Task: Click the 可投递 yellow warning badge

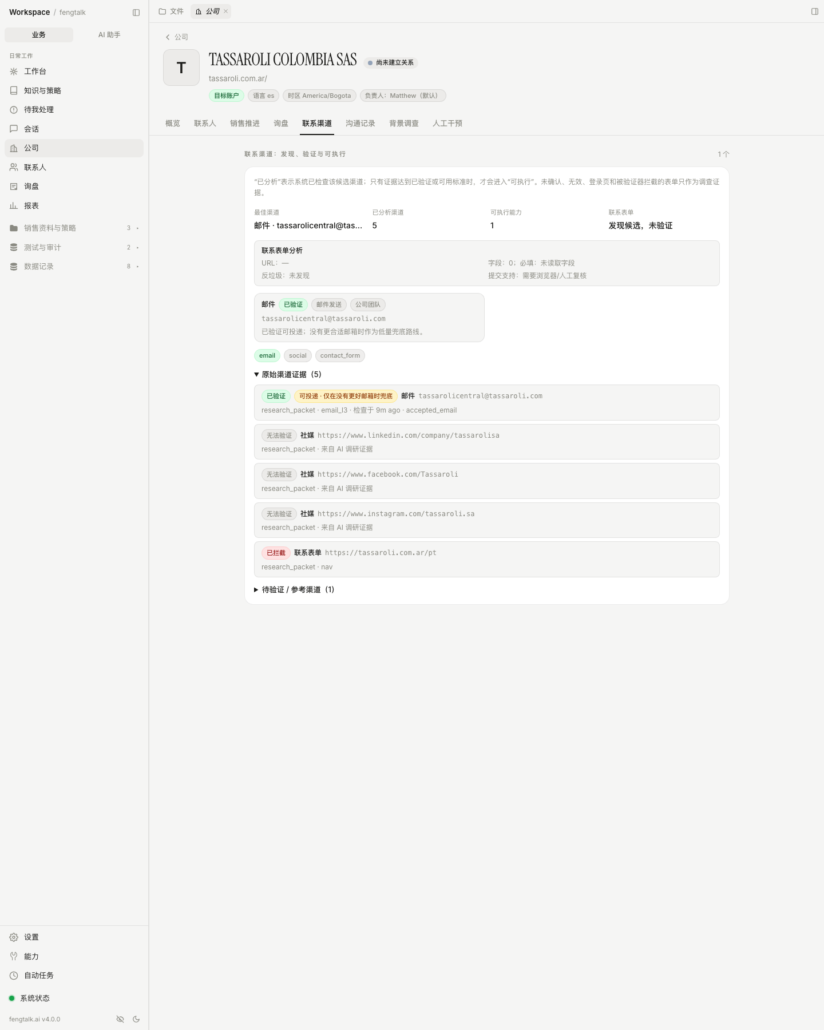Action: click(x=346, y=396)
